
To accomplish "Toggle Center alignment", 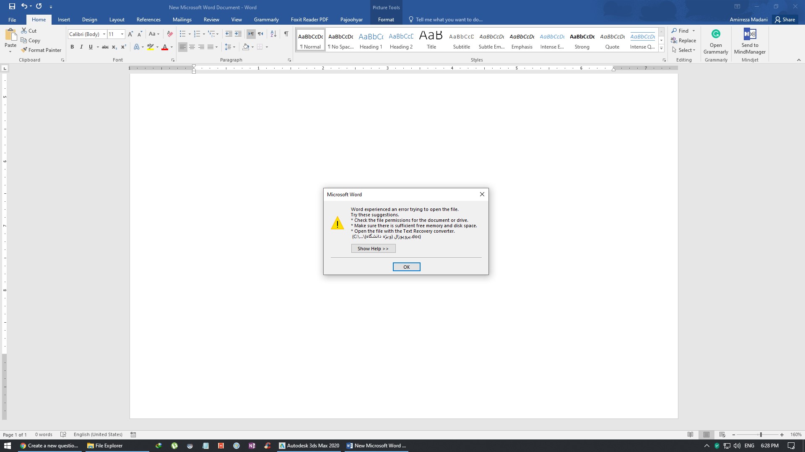I will click(192, 47).
